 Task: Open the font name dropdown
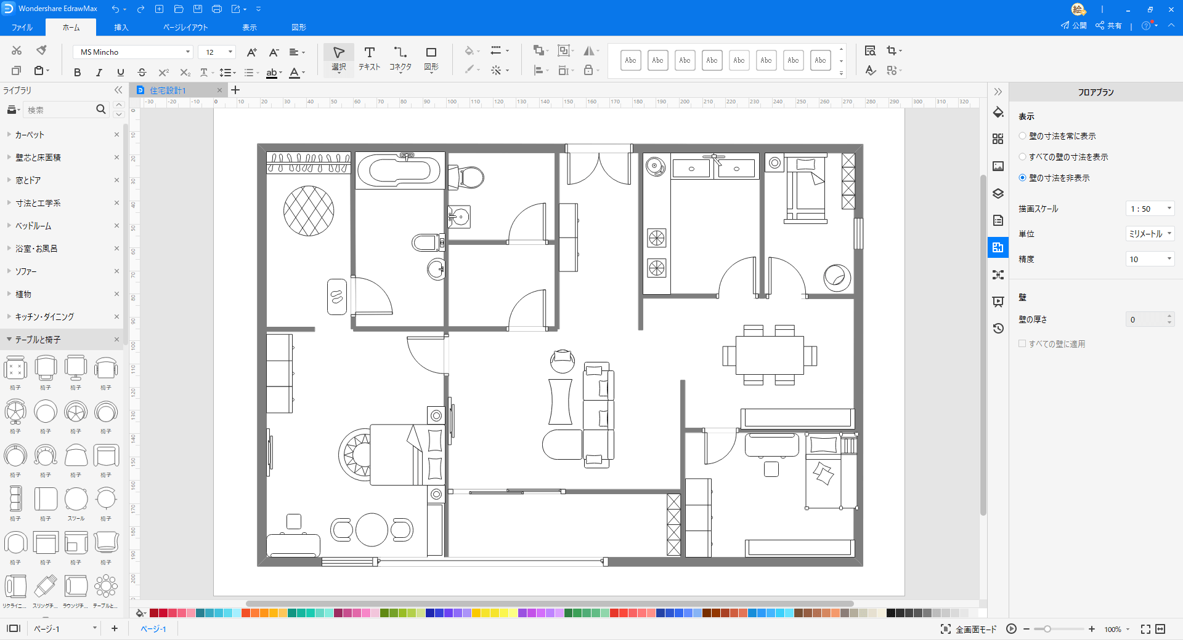(x=188, y=52)
